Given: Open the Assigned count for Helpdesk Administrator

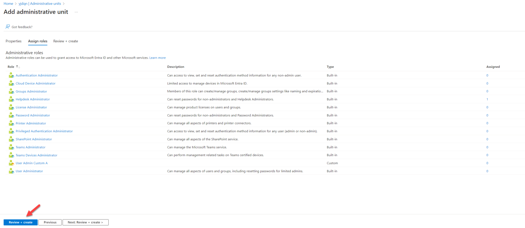Looking at the screenshot, I should pos(487,99).
